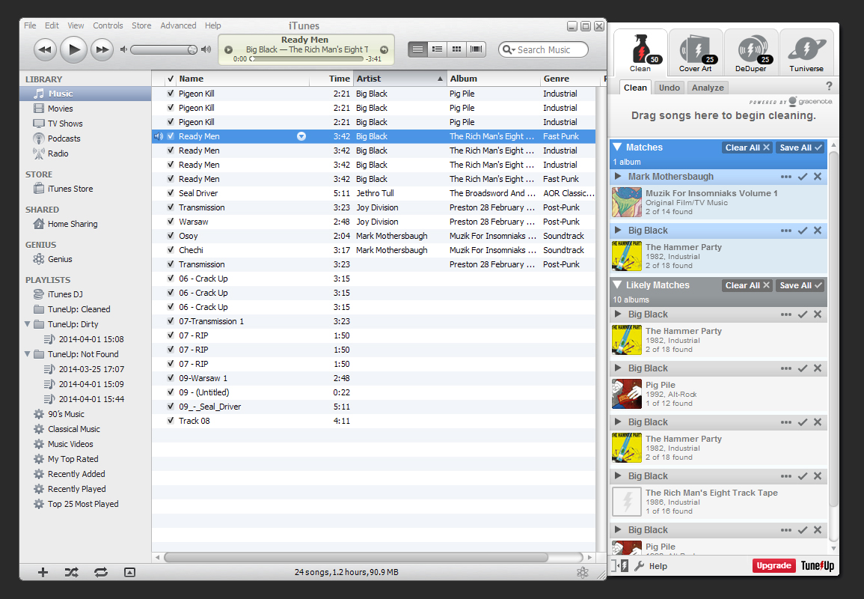The width and height of the screenshot is (864, 599).
Task: Toggle the Osoy song checkbox
Action: coord(171,236)
